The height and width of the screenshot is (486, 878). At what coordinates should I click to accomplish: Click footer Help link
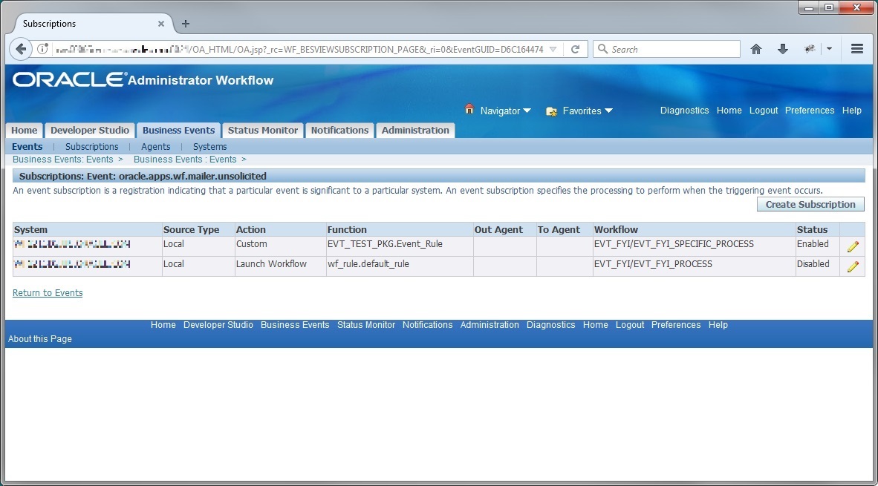point(718,325)
